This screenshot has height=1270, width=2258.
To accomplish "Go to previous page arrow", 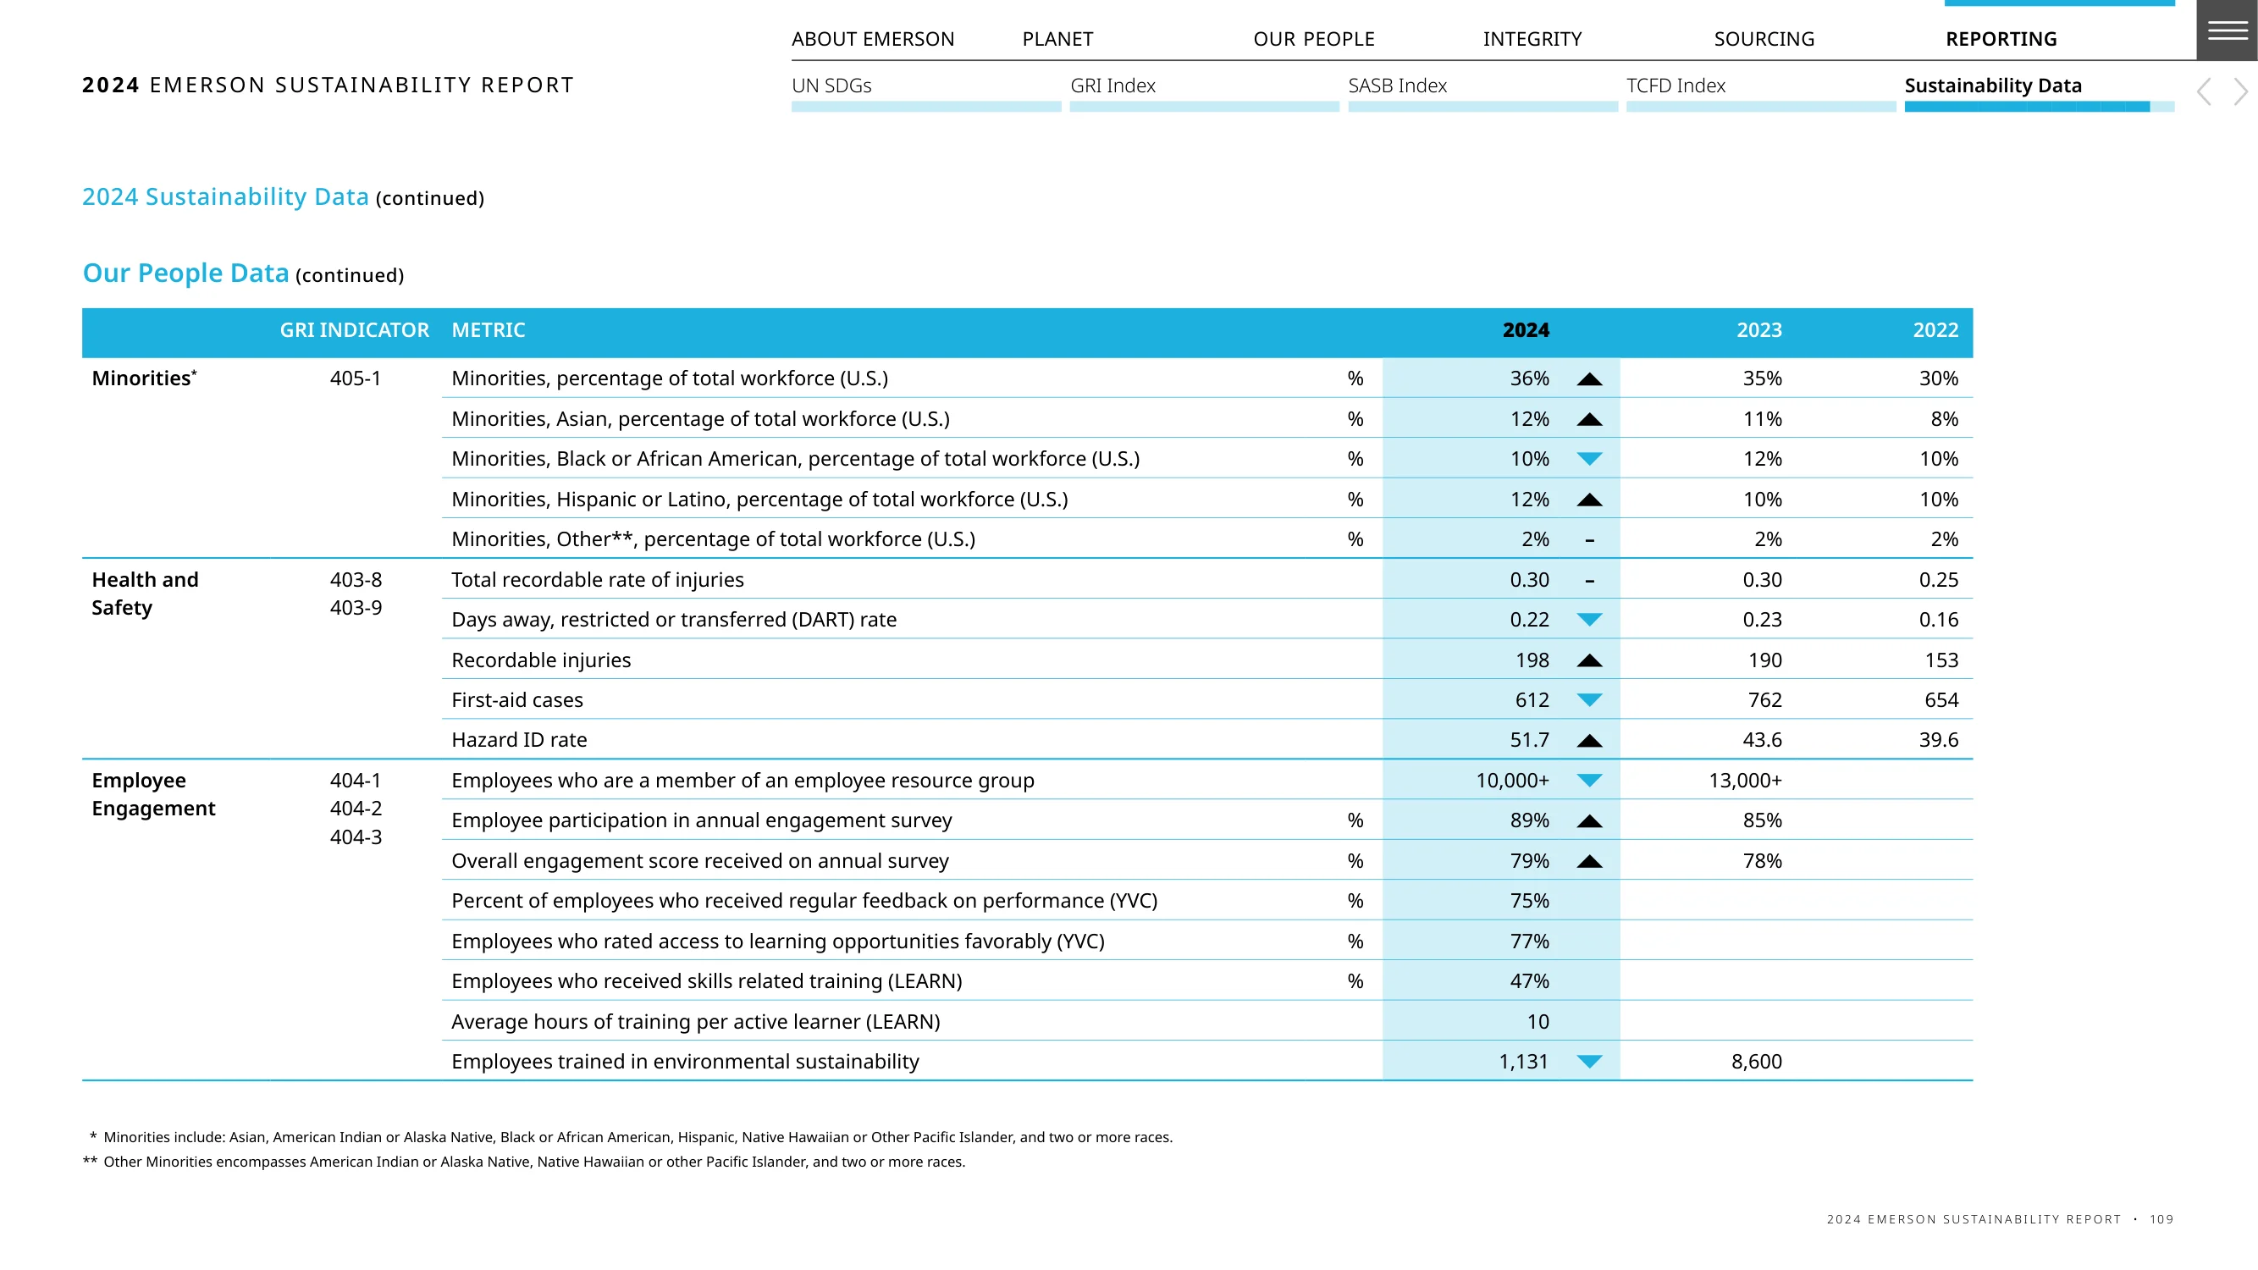I will [2204, 91].
